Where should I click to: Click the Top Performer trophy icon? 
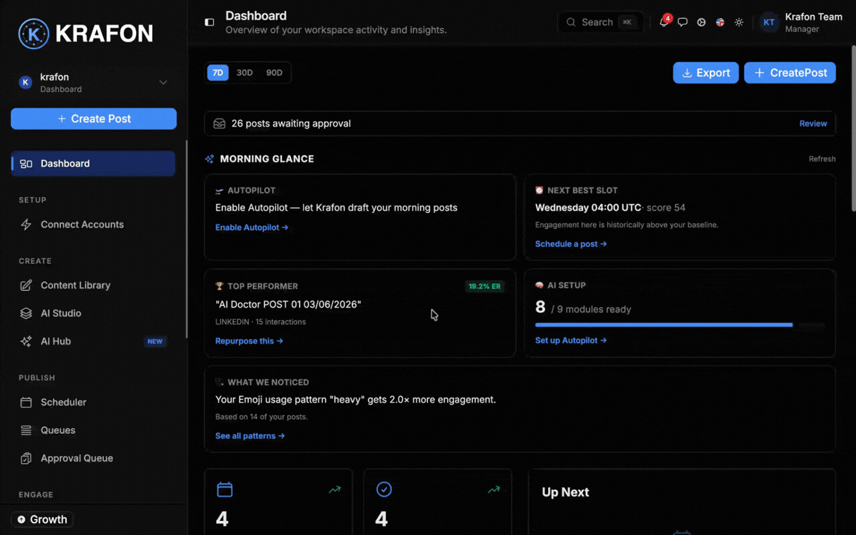click(219, 286)
